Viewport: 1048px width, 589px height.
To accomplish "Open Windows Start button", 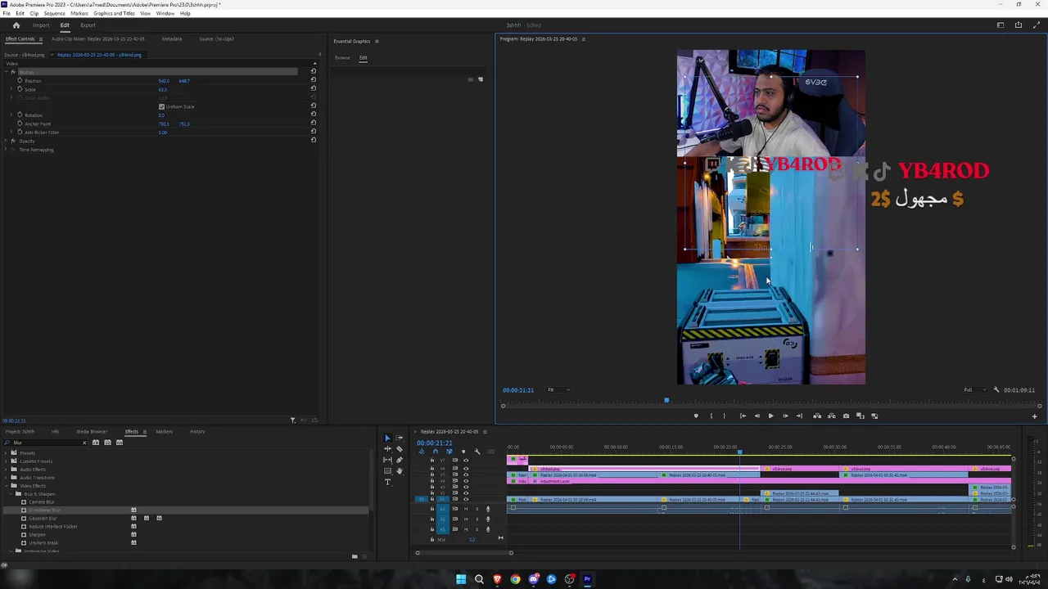I will 461,579.
